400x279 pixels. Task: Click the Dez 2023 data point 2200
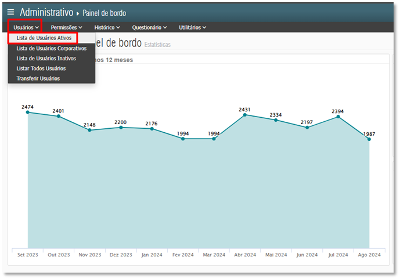pos(121,127)
